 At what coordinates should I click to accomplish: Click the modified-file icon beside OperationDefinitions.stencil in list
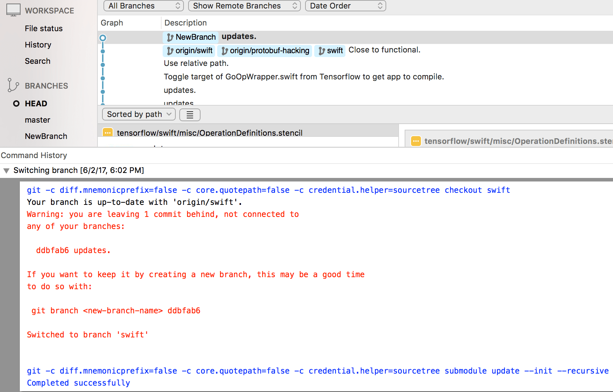click(x=108, y=133)
